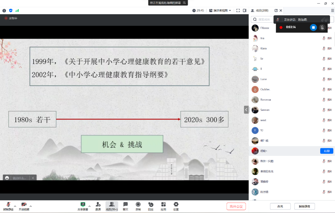The image size is (335, 213).
Task: Expand the share screen options arrow
Action: [90, 206]
